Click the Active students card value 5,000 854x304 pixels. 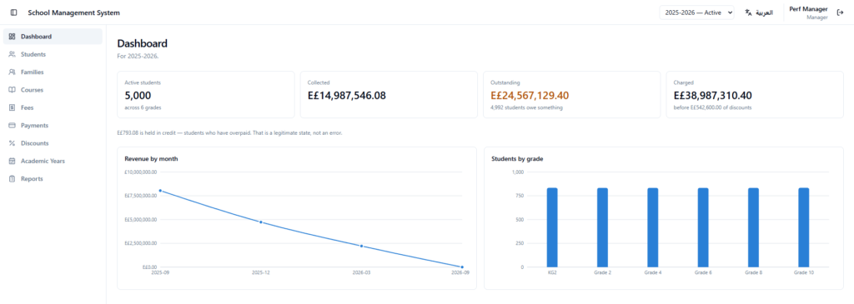click(138, 95)
